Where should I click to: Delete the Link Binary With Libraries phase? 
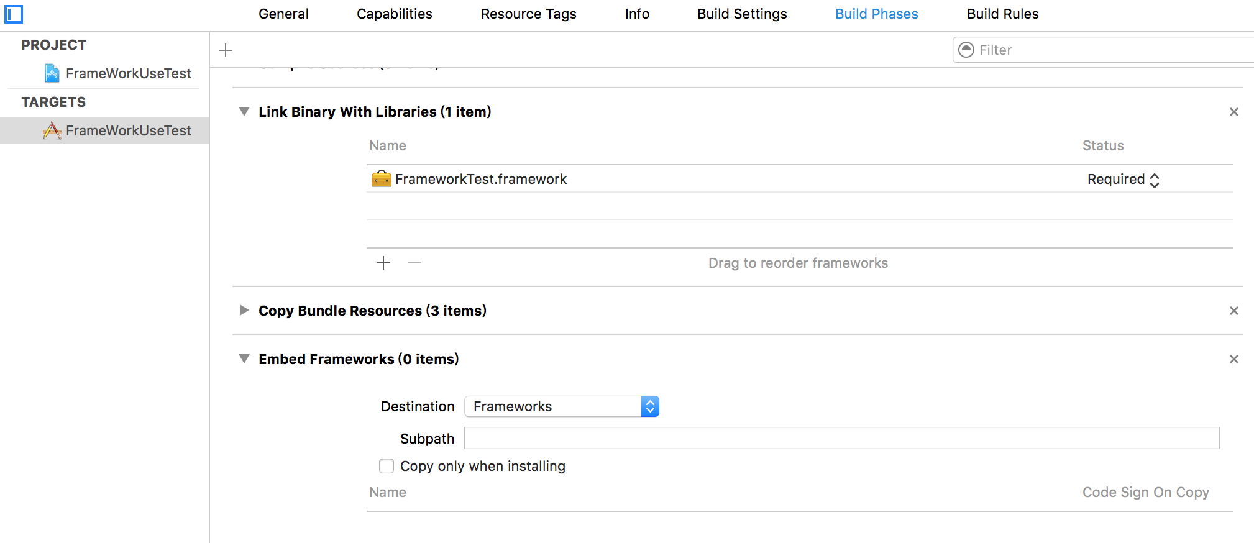tap(1233, 112)
